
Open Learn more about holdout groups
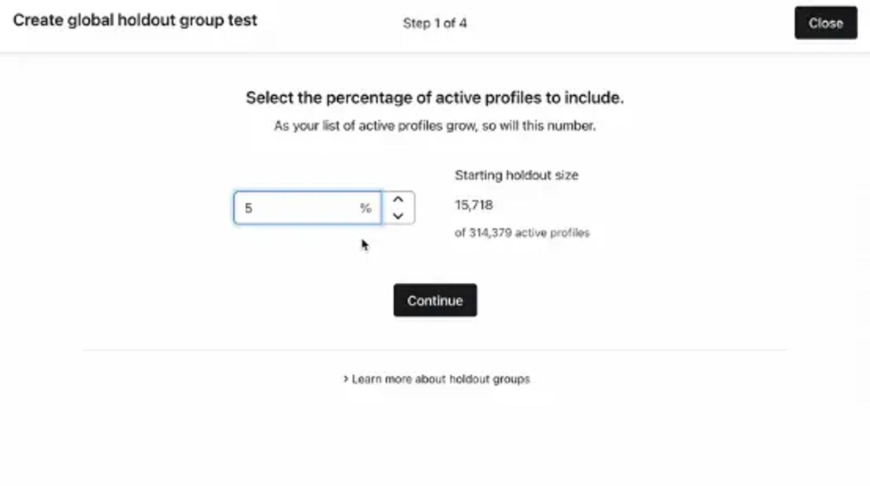coord(440,379)
